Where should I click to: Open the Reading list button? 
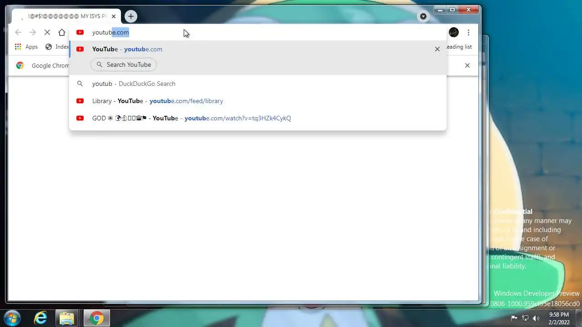[459, 47]
